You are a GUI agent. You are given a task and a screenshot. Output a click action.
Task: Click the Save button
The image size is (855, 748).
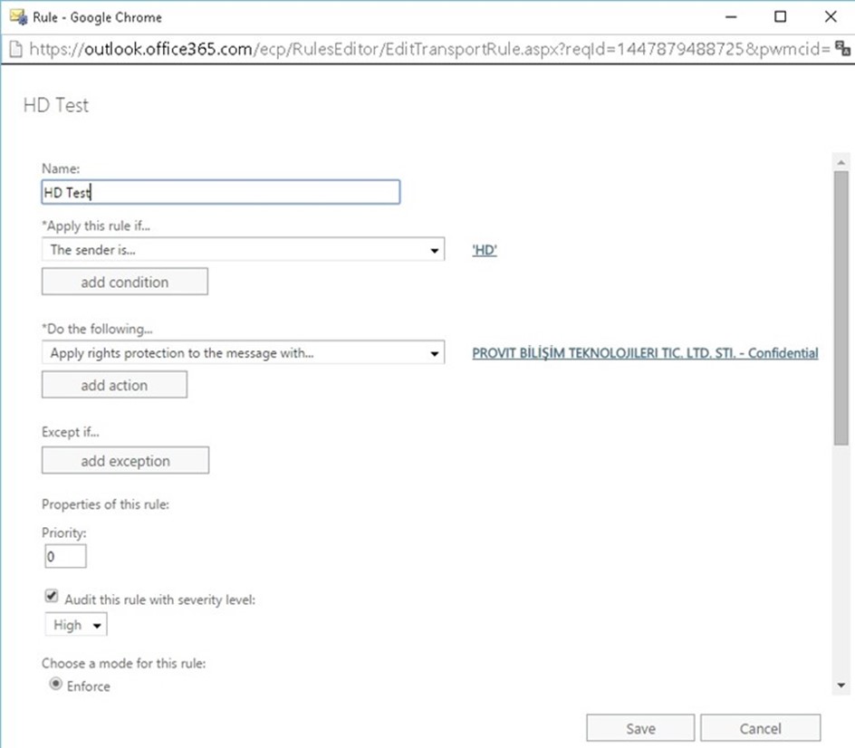coord(640,728)
